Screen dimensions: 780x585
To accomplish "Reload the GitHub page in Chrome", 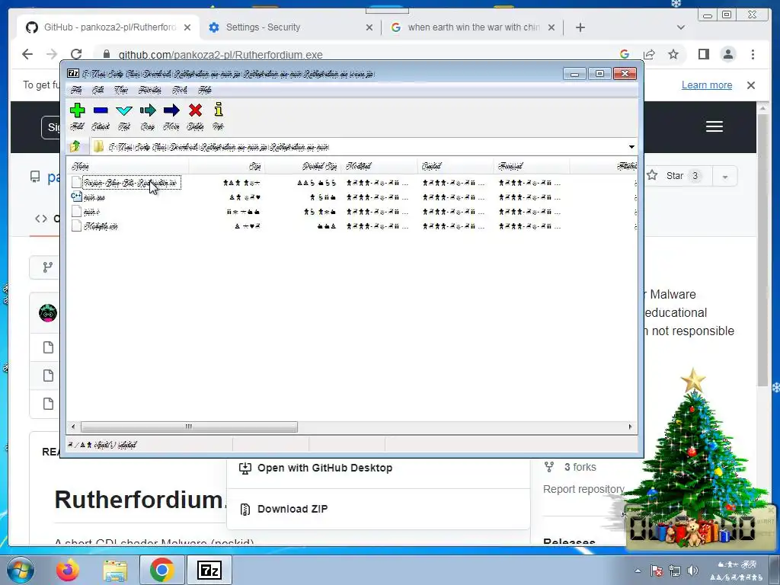I will [x=75, y=54].
